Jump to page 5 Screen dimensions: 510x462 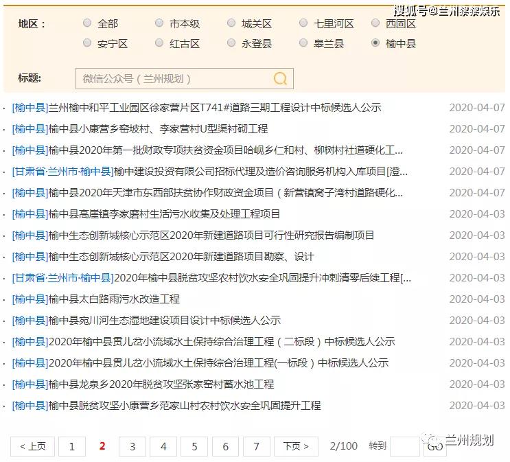(194, 446)
